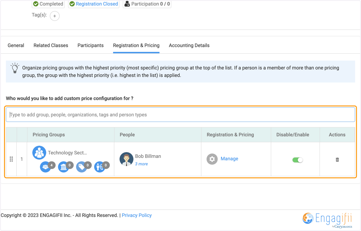The height and width of the screenshot is (231, 361).
Task: Expand the 3 more people link
Action: [x=141, y=164]
